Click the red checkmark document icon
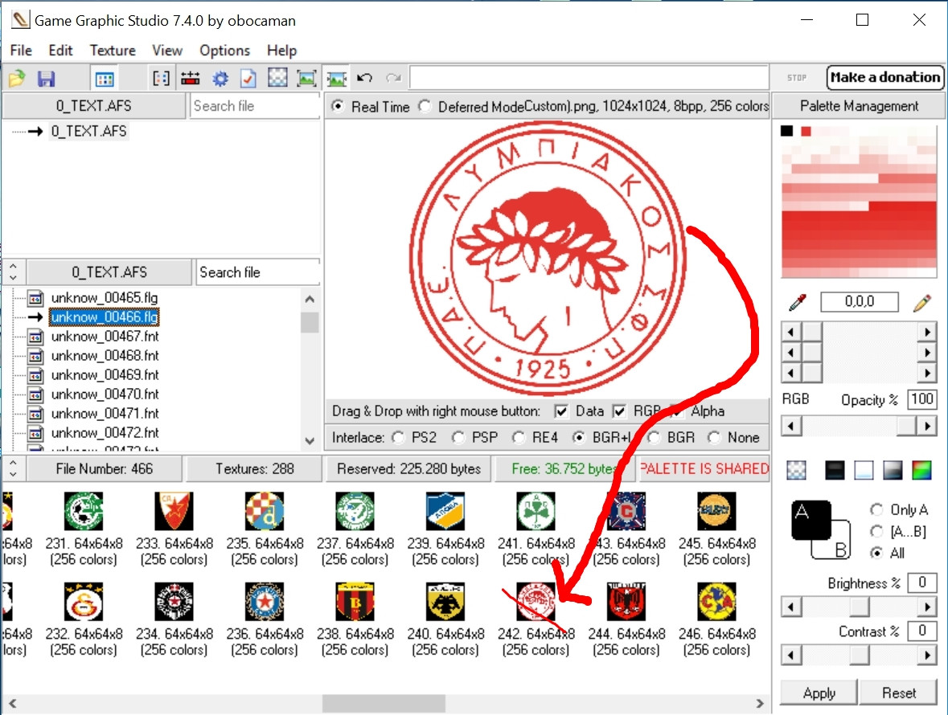 (x=248, y=78)
